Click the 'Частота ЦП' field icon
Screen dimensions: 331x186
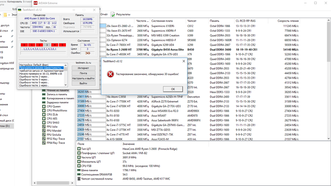tap(79, 157)
